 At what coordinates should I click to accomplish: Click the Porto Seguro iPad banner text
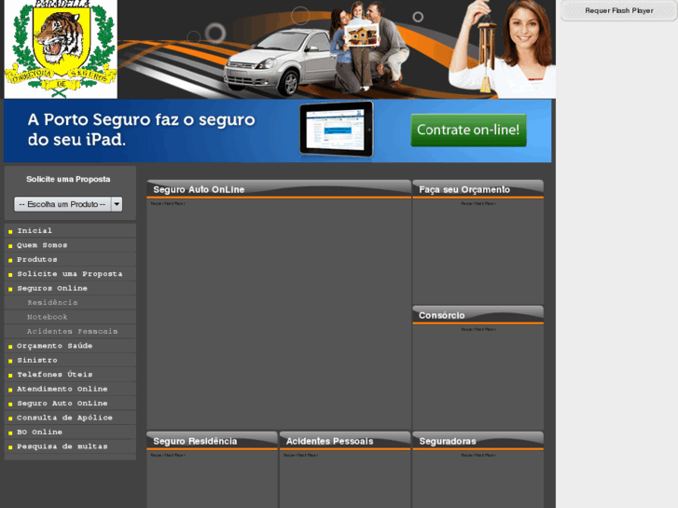pos(142,130)
